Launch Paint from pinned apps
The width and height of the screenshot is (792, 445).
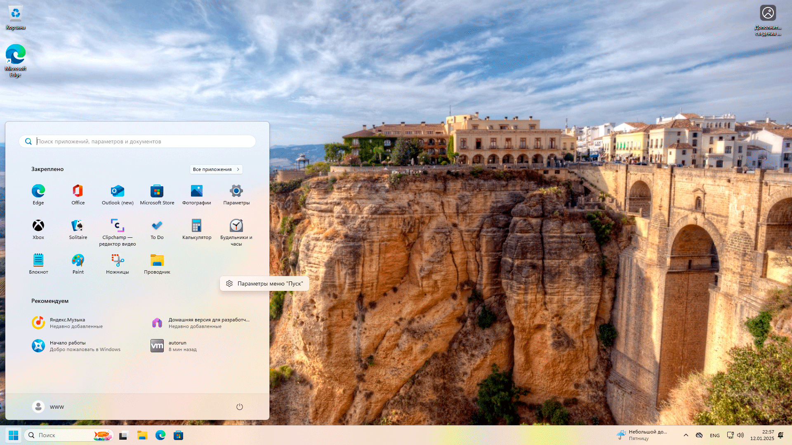point(78,264)
